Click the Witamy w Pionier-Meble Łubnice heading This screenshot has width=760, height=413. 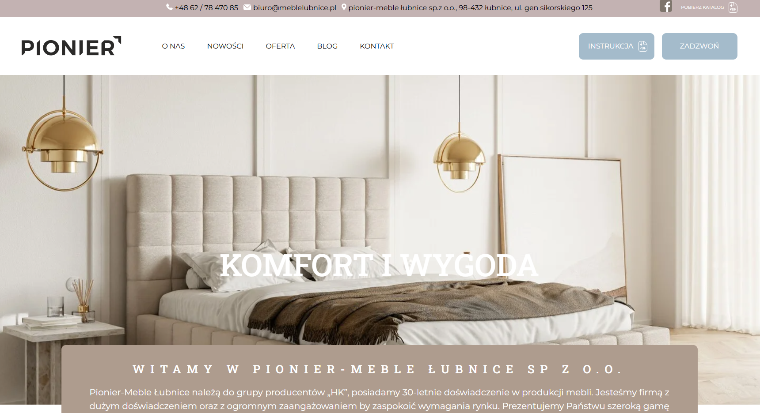378,369
